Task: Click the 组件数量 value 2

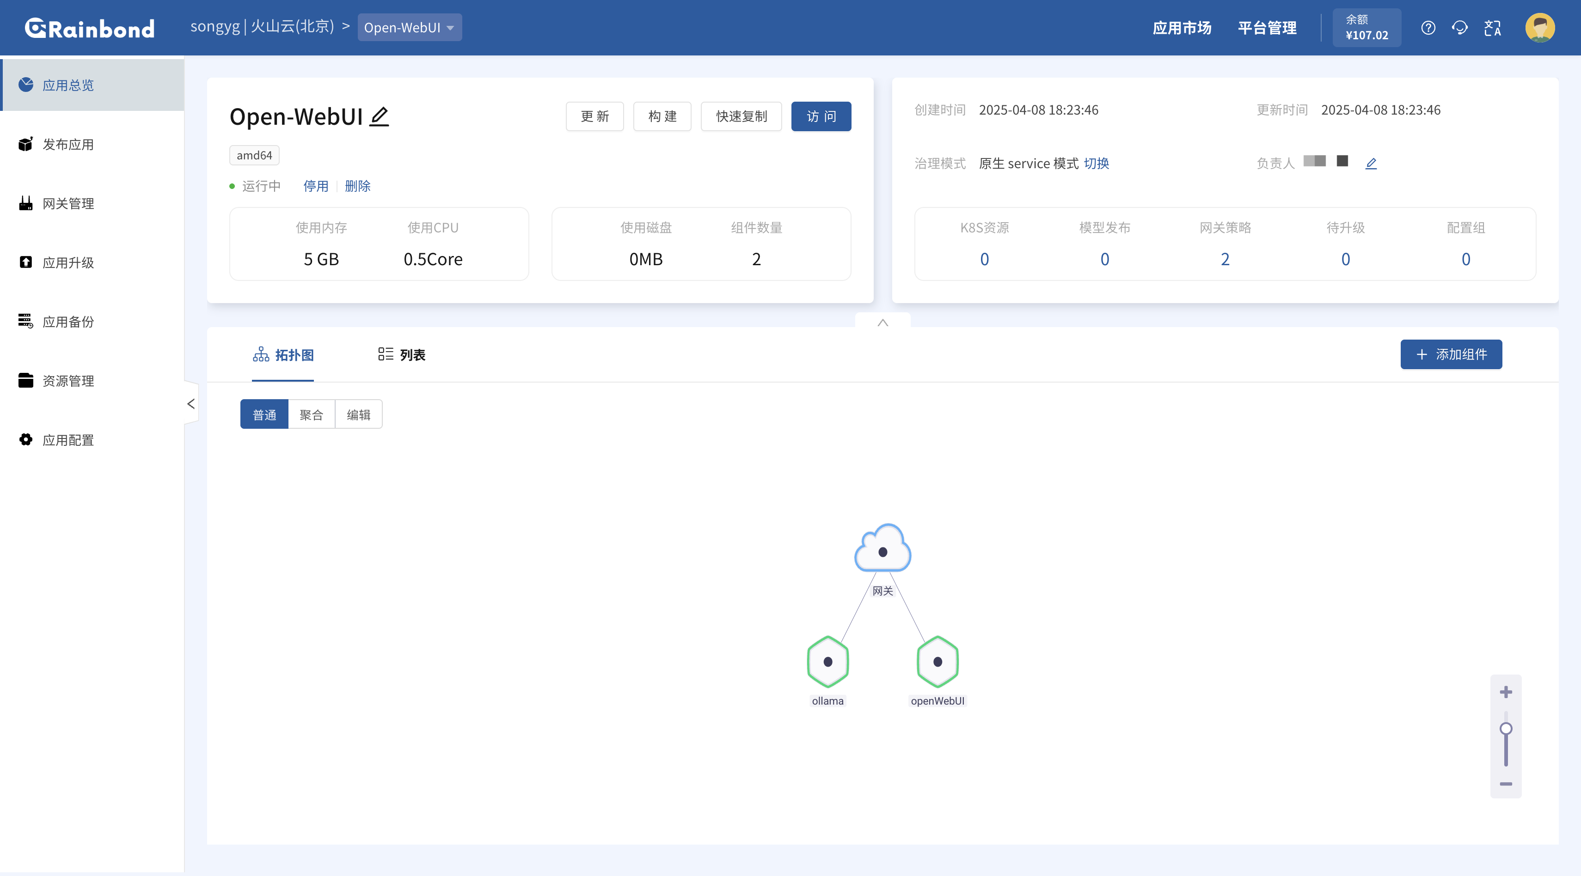Action: tap(757, 259)
